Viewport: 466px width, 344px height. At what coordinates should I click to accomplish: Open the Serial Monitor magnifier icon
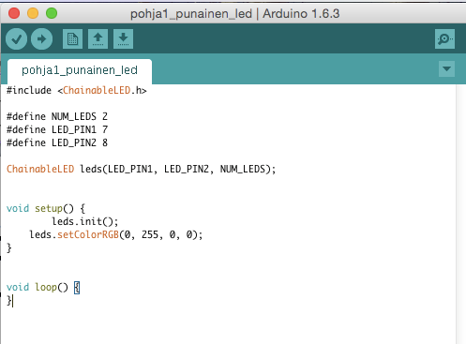tap(444, 39)
